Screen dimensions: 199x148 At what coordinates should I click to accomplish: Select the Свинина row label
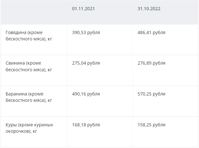click(x=29, y=66)
